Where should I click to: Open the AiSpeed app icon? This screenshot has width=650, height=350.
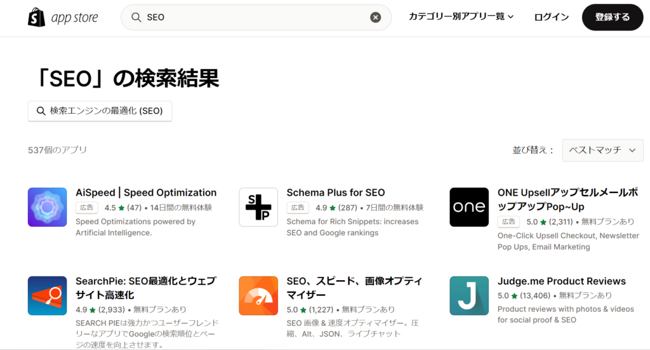[x=47, y=207]
